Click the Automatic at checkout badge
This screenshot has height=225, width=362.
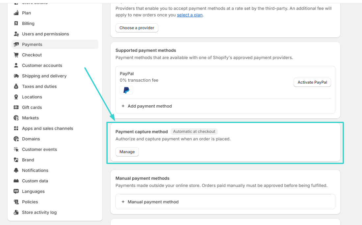tap(194, 131)
